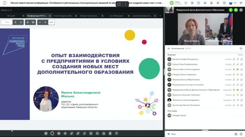Select the text T tool
Screen dimensions: 245x137
(x=117, y=134)
